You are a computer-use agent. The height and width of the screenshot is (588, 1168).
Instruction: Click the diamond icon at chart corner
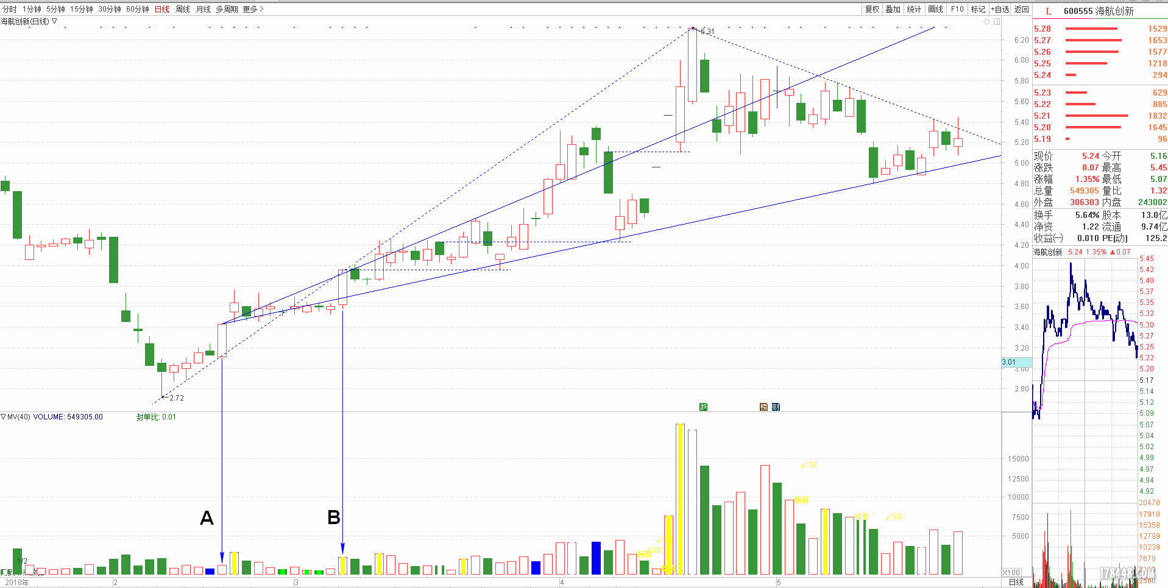click(986, 21)
